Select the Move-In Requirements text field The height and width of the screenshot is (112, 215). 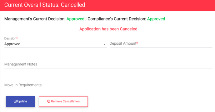pos(108,85)
